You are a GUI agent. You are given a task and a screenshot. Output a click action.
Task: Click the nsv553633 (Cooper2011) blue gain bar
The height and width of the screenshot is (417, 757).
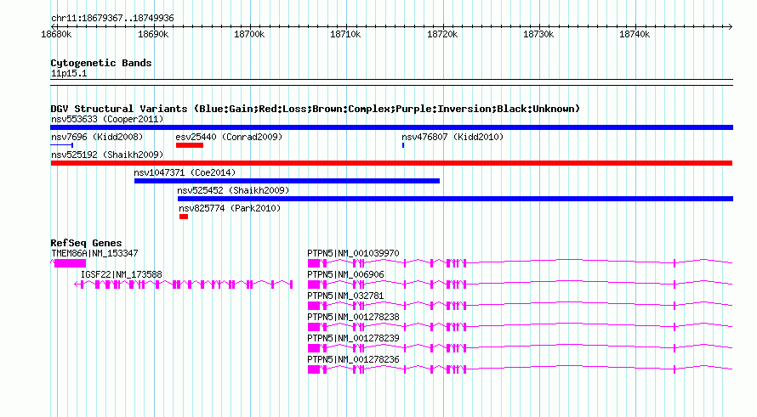coord(391,127)
